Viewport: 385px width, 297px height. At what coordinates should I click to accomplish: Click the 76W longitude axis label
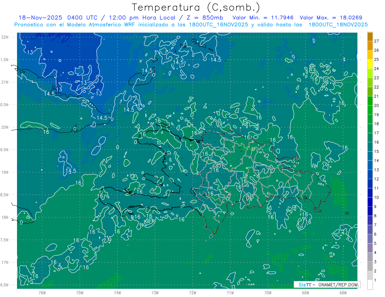point(42,293)
